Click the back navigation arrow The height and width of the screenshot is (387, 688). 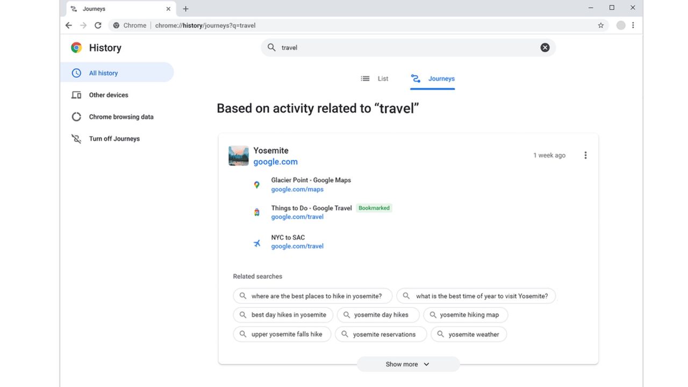coord(69,25)
